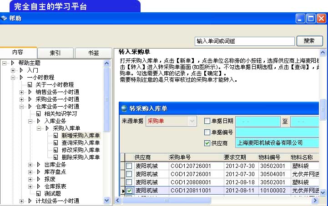Click the content pane horizontal scrollbar
Viewport: 328px width, 206px height.
coord(218,200)
